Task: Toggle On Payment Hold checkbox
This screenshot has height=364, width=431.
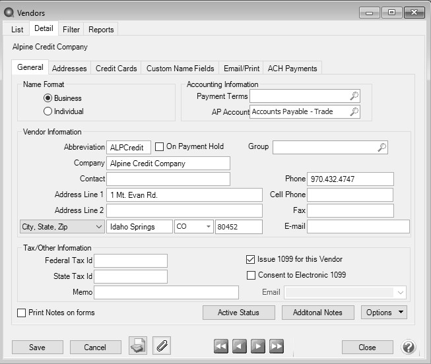Action: 160,146
